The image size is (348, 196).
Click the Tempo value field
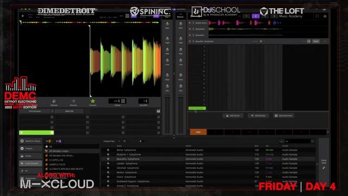tap(117, 101)
